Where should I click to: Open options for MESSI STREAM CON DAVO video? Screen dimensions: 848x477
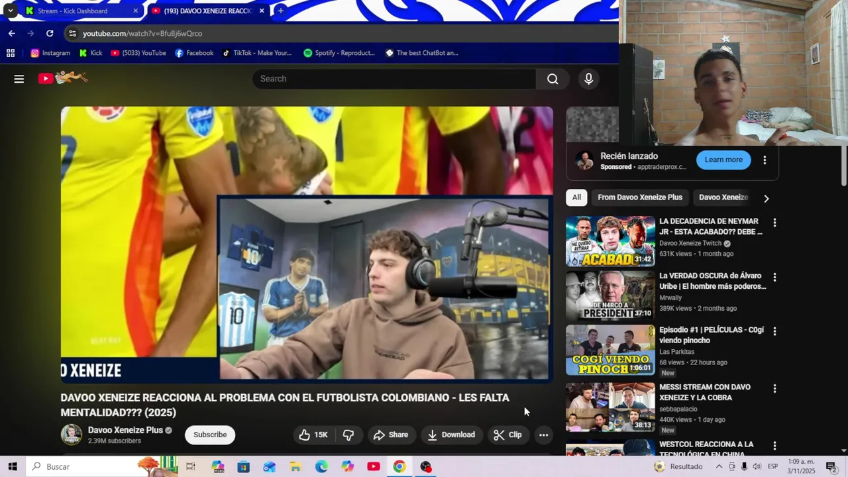(774, 388)
